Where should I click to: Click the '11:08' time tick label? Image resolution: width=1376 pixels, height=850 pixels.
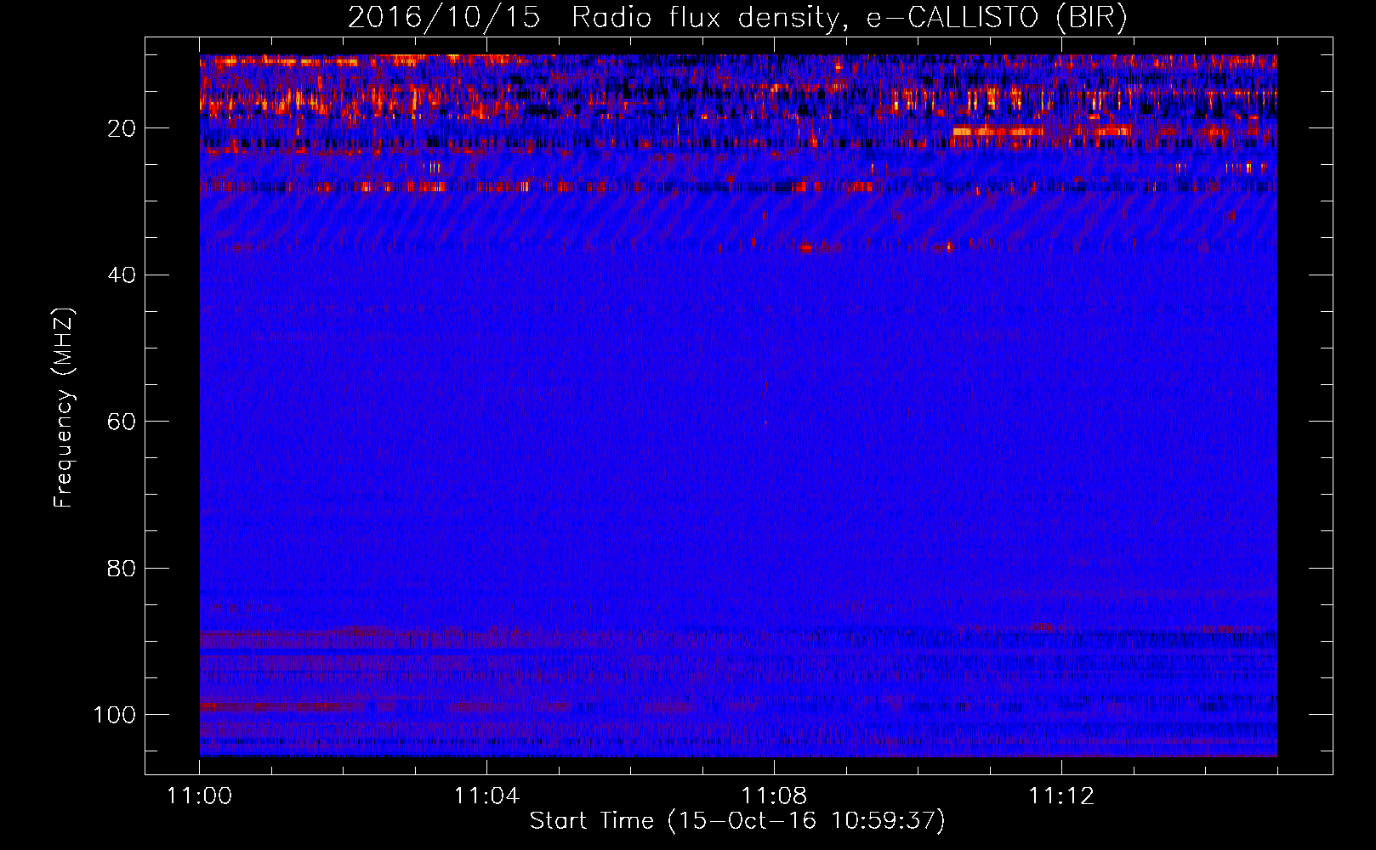pyautogui.click(x=774, y=796)
